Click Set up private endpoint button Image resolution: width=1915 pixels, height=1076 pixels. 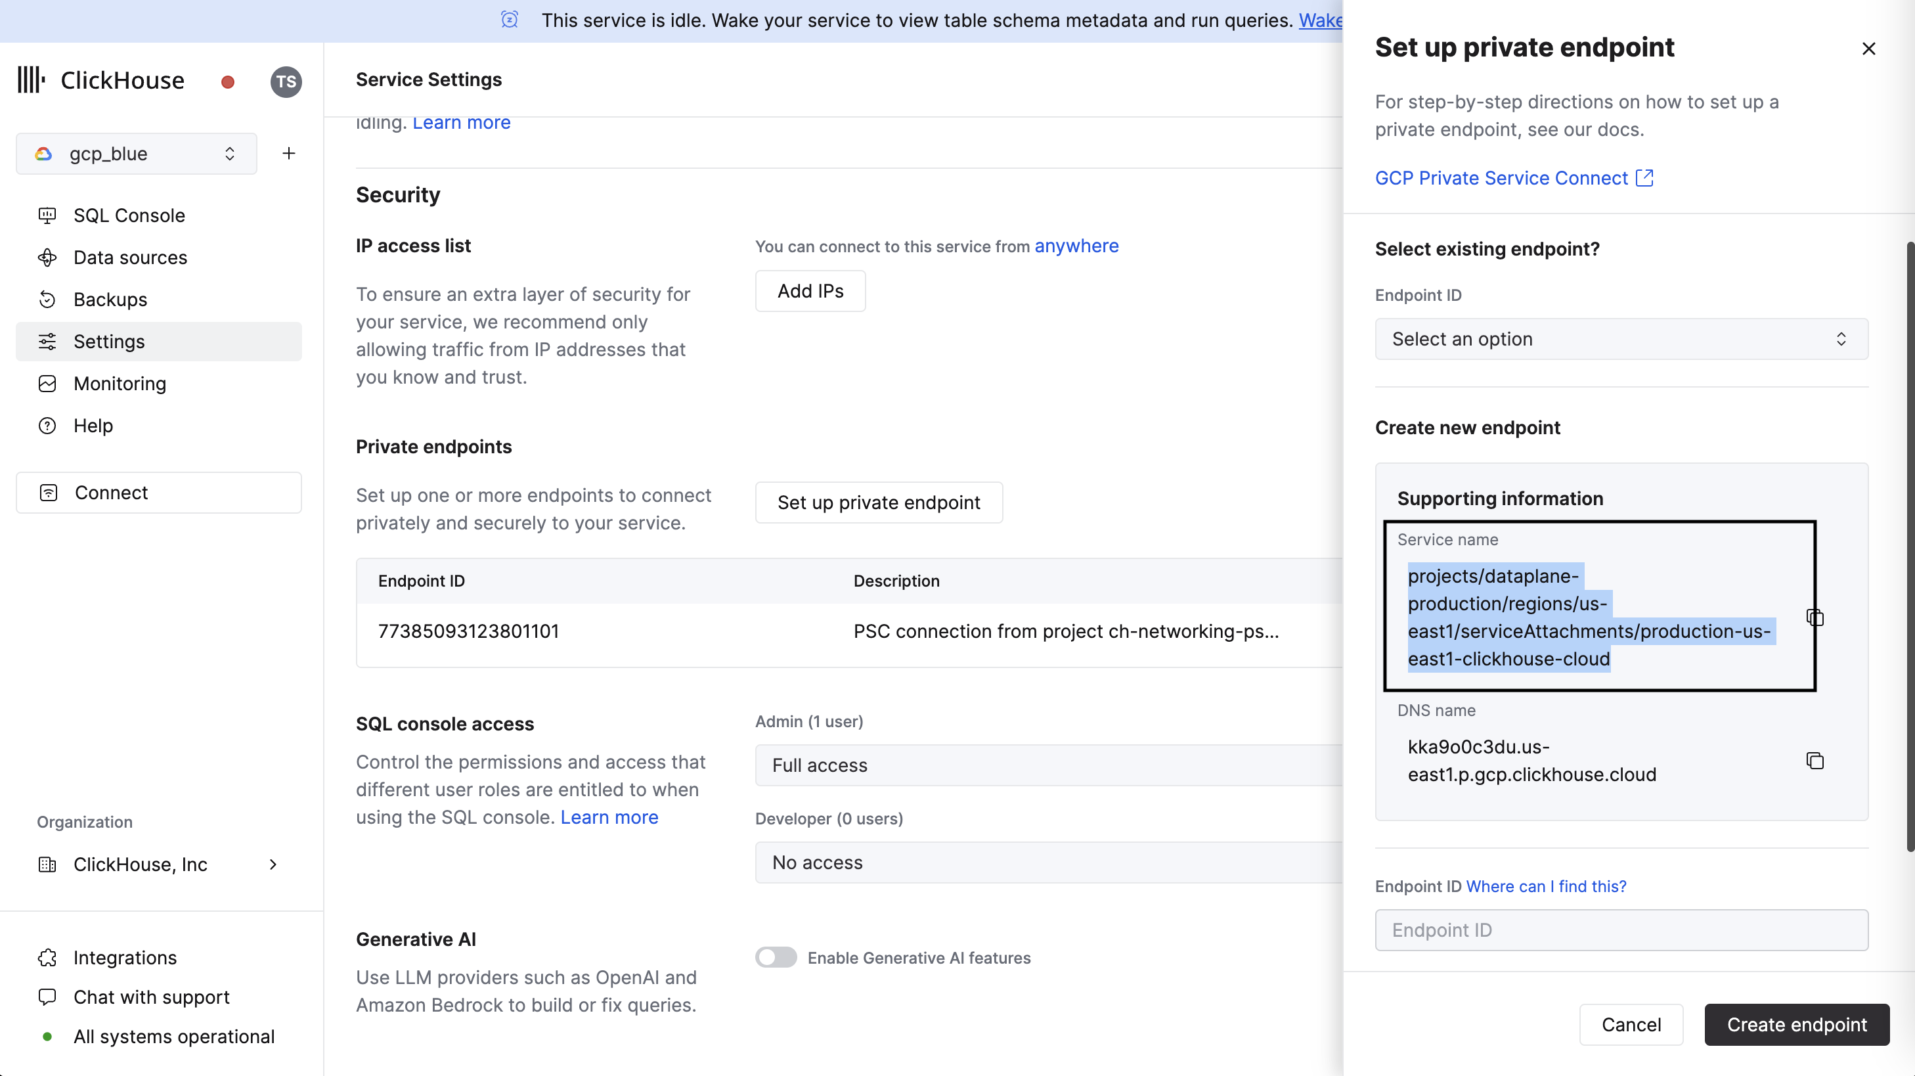(879, 503)
